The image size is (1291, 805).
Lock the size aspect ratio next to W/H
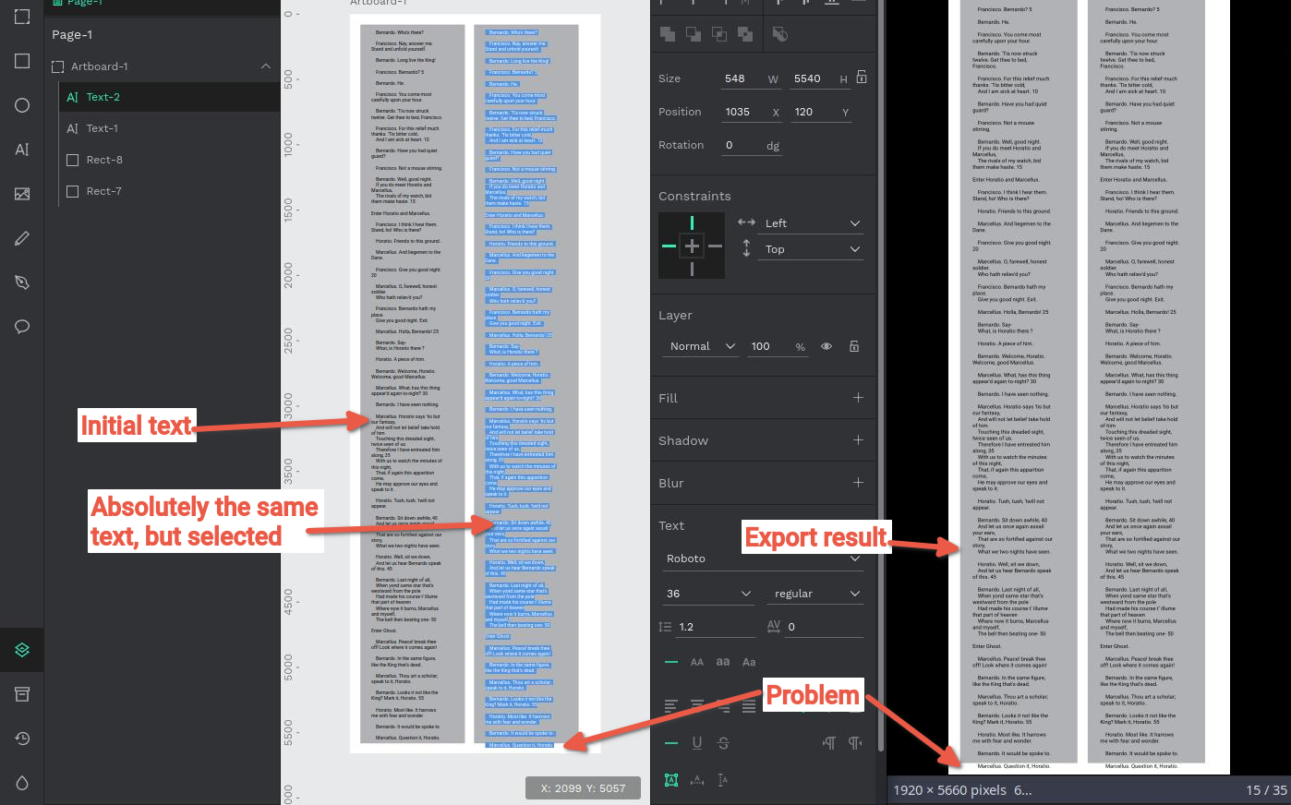[x=861, y=78]
